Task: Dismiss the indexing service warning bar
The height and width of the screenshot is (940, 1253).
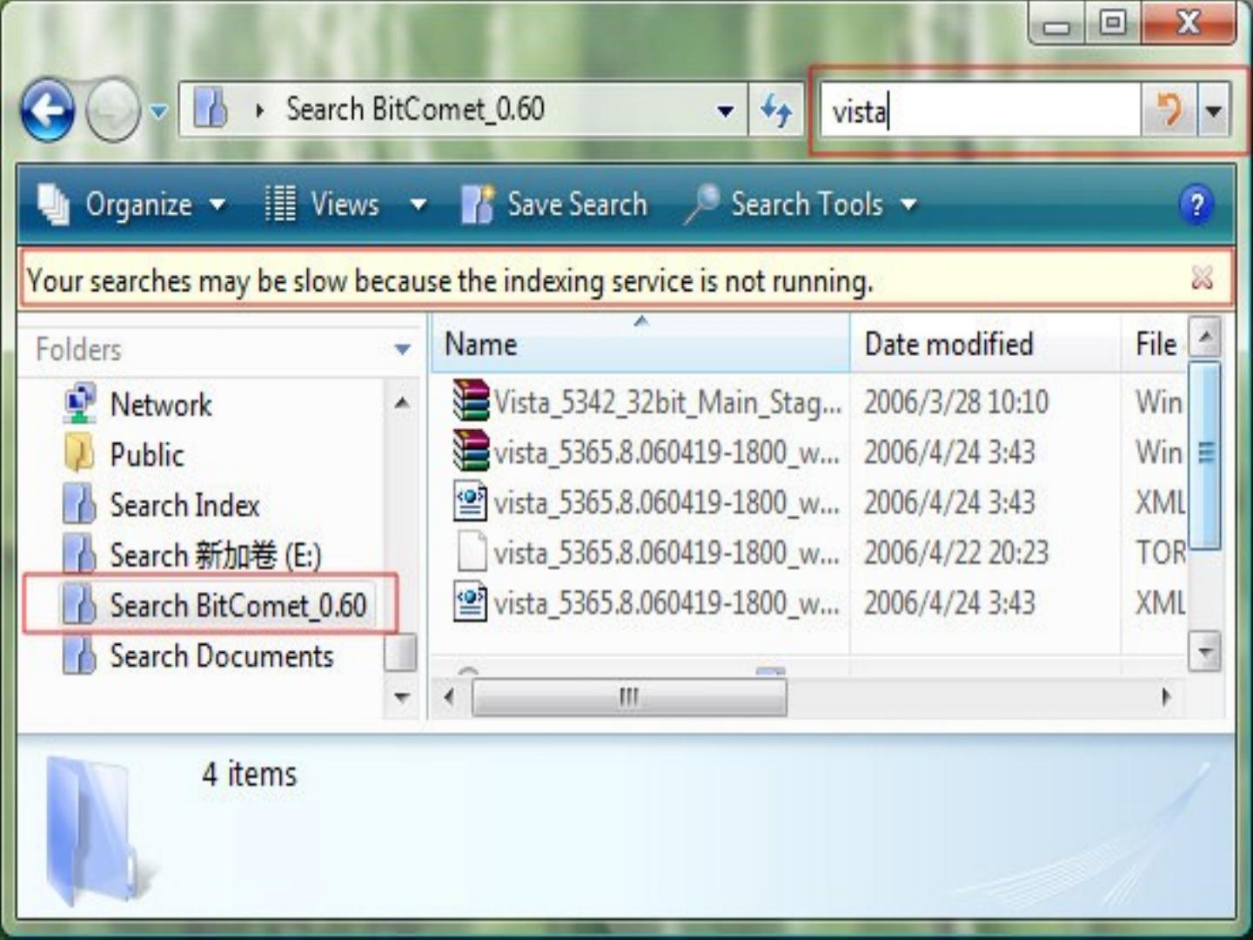Action: point(1202,279)
